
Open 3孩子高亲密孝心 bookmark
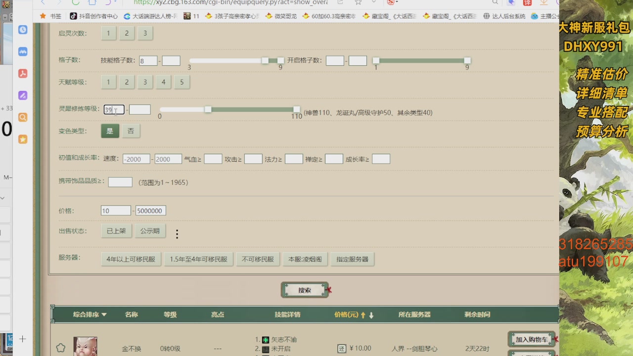232,16
